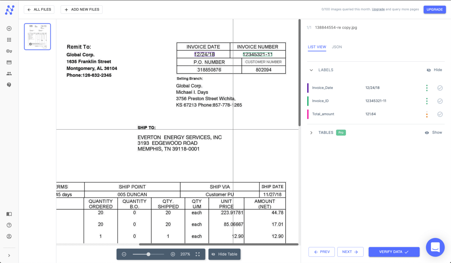Open the add new model icon
Viewport: 451px width, 263px height.
coord(9,28)
